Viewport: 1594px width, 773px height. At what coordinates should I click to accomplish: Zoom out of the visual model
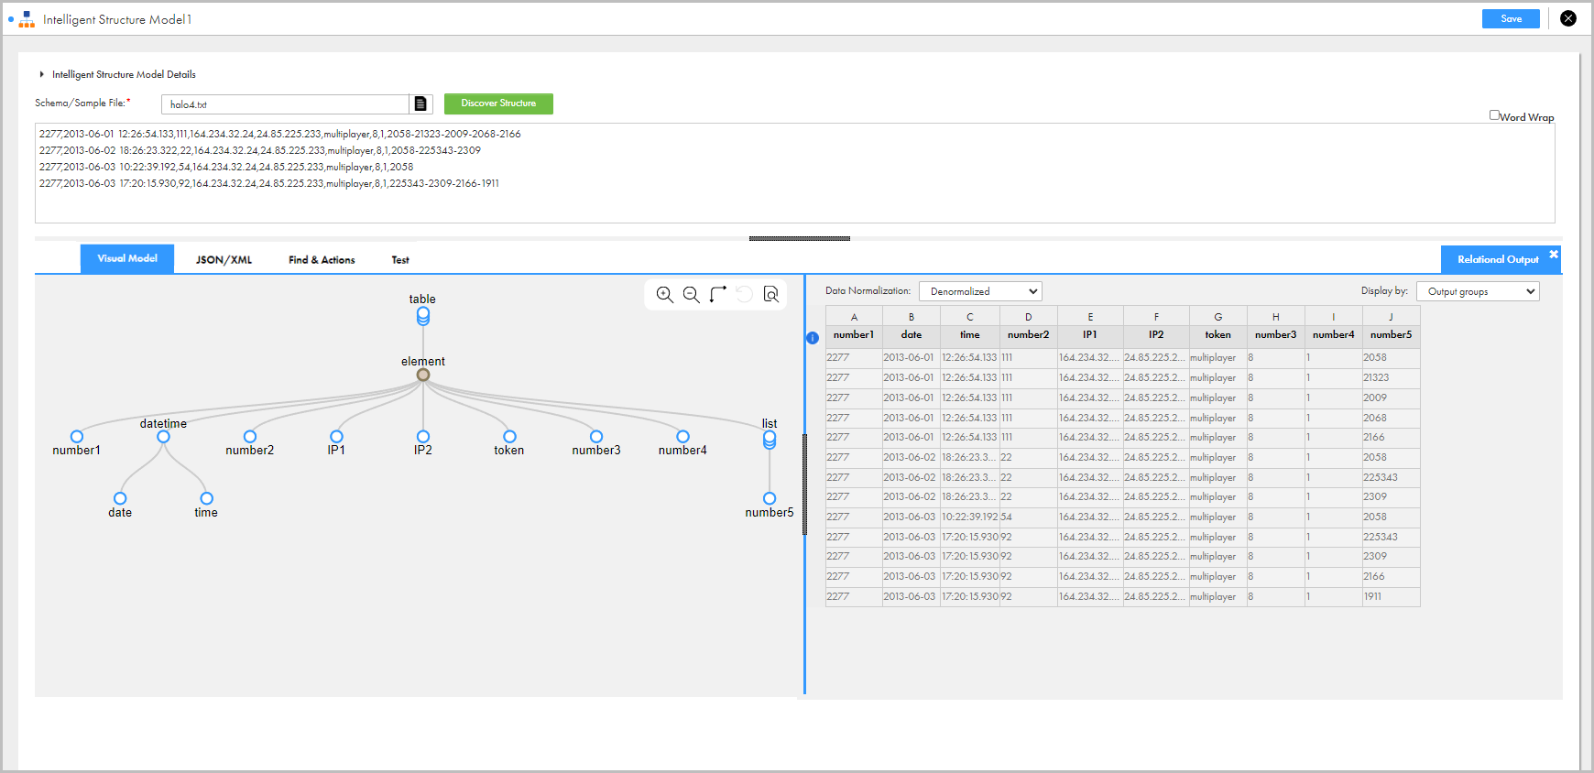[692, 294]
